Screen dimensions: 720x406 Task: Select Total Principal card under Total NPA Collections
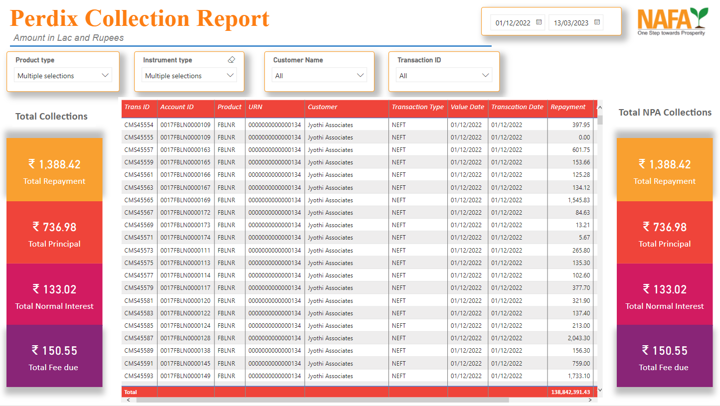pyautogui.click(x=665, y=233)
